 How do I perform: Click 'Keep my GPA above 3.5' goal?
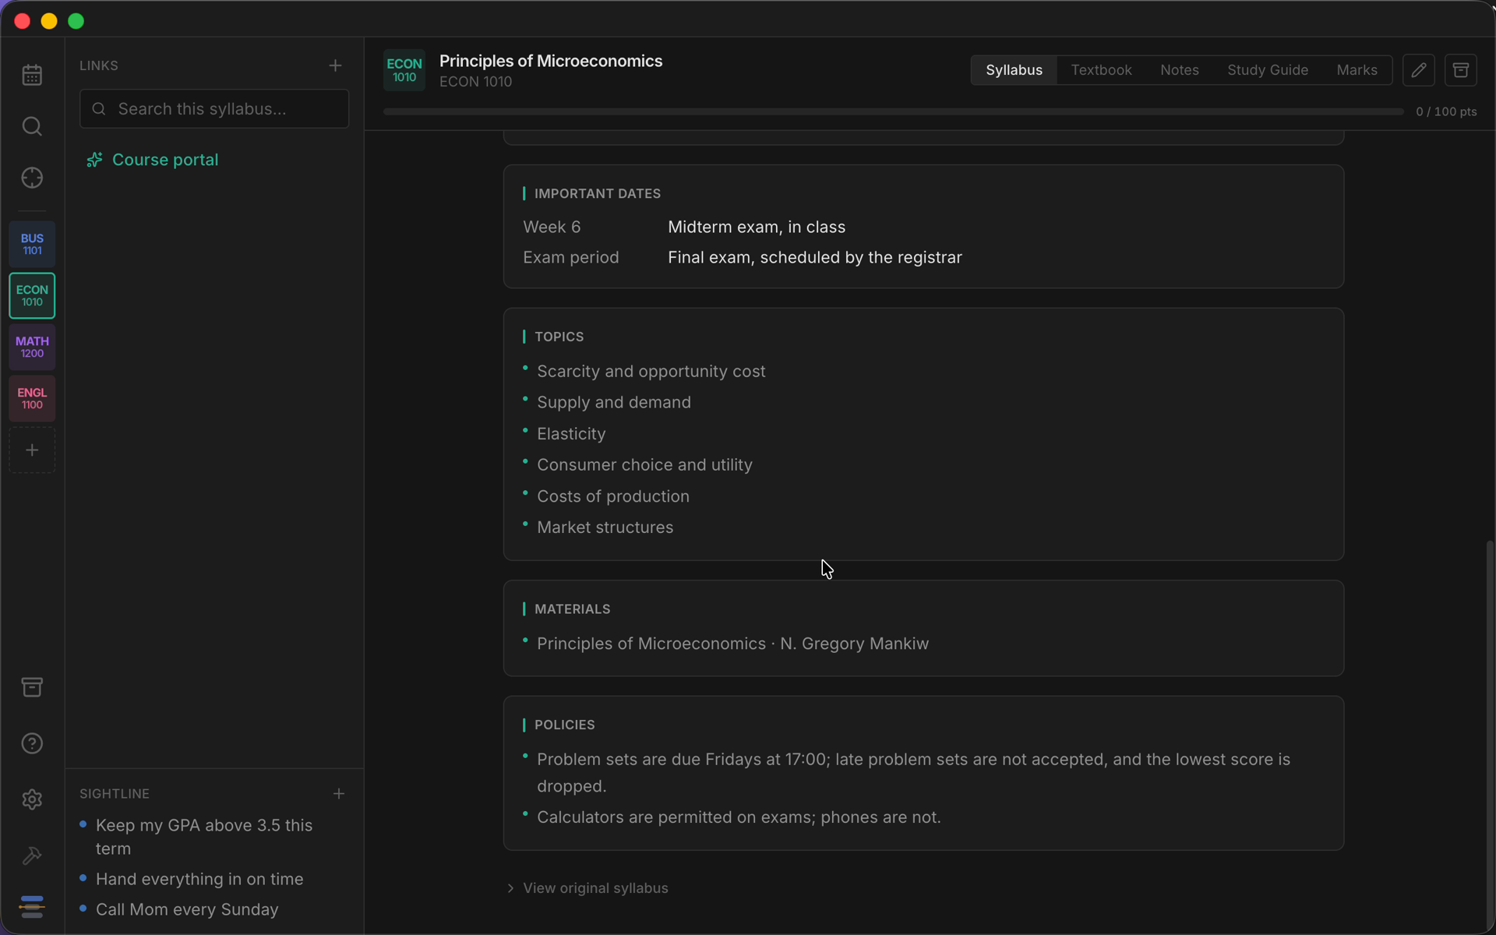pos(204,837)
